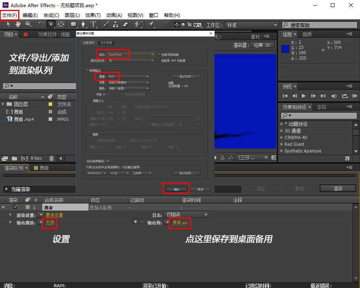
Task: Select the Rectangle shape tool
Action: pos(74,24)
